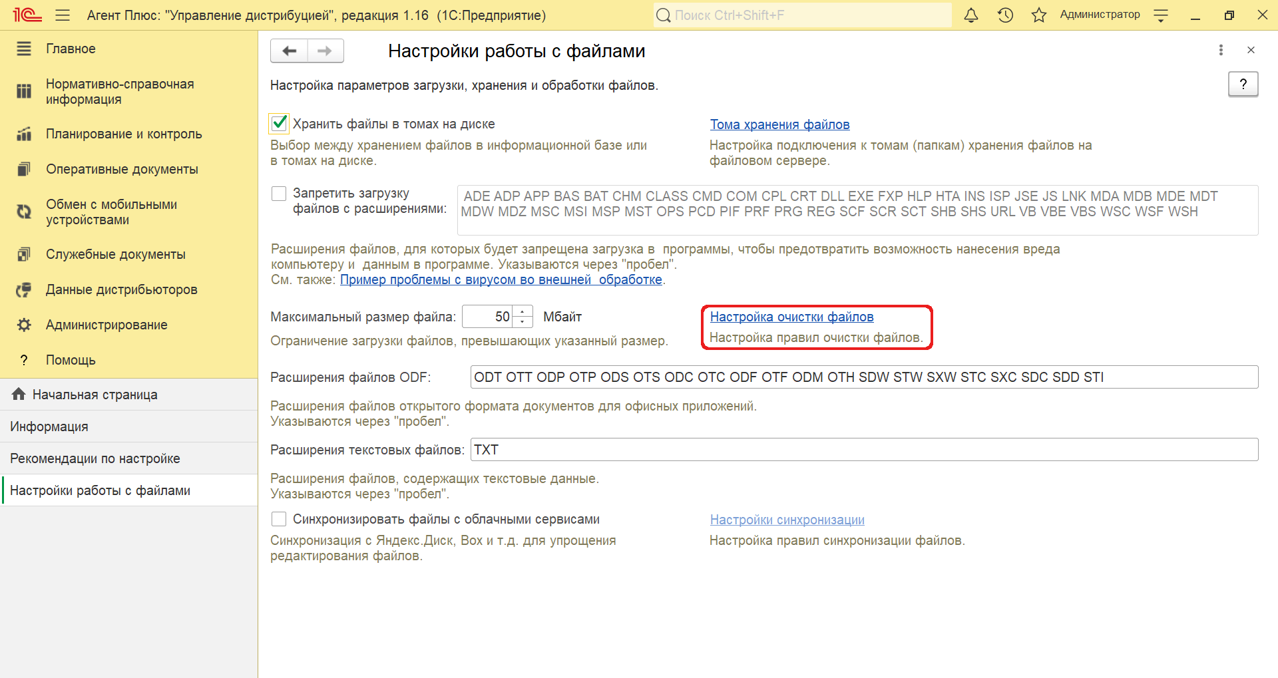
Task: Click the Оперативные документы pages icon
Action: pos(24,169)
